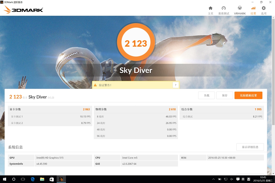Open the VRMARK icon
Screen dimensions: 275x183
point(240,8)
